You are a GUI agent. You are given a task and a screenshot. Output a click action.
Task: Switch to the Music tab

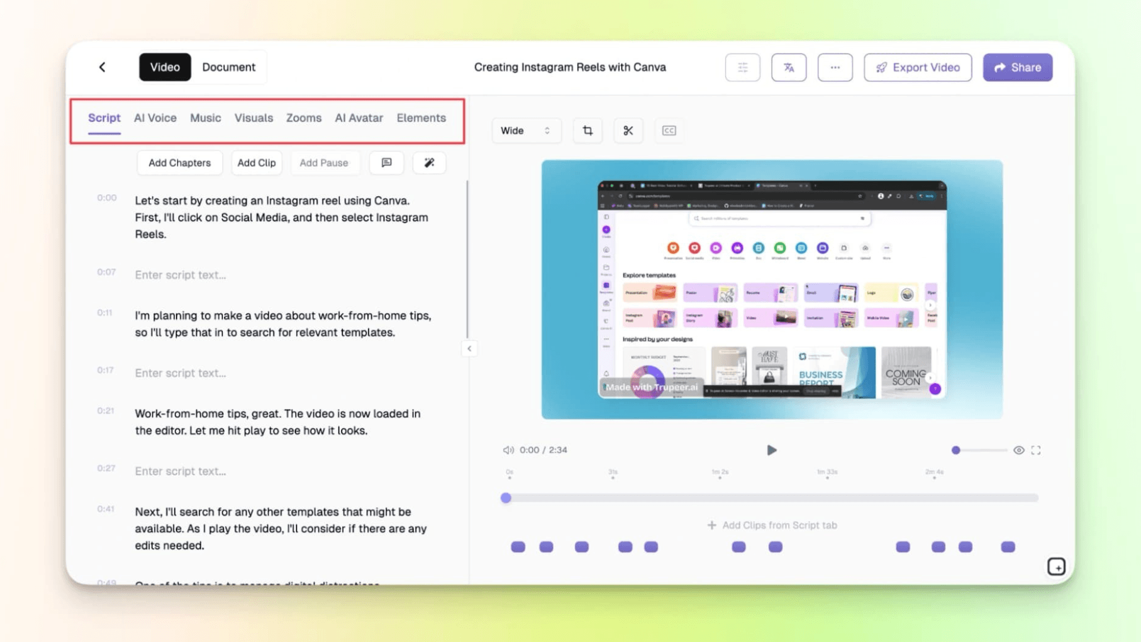point(206,118)
